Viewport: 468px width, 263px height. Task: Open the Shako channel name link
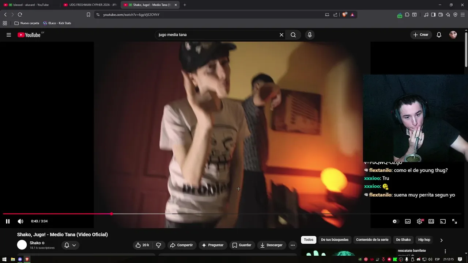pos(35,243)
